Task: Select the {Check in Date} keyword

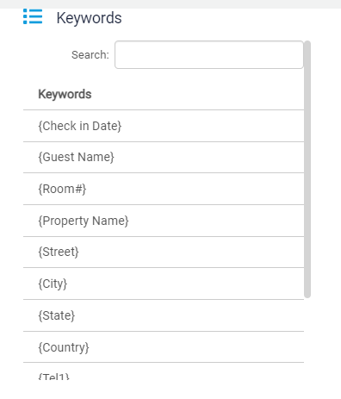Action: coord(164,126)
